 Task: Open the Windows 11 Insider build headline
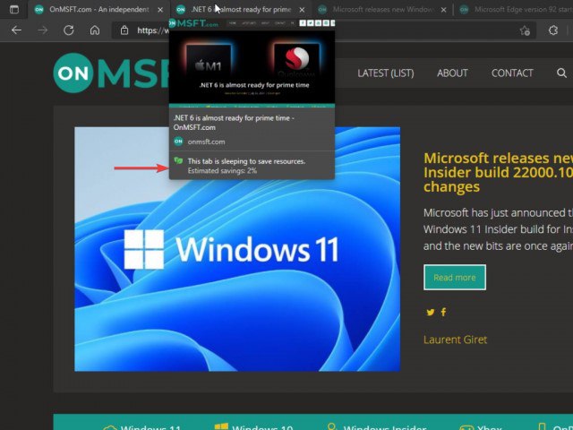(x=498, y=172)
